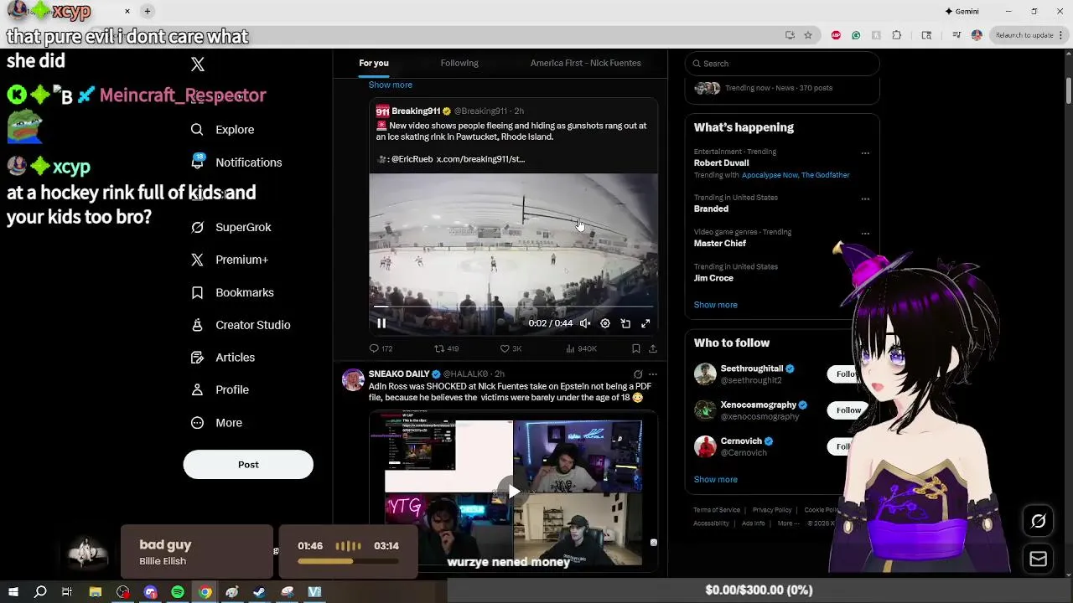The image size is (1073, 603).
Task: Open Grammarly extension icon
Action: [856, 35]
